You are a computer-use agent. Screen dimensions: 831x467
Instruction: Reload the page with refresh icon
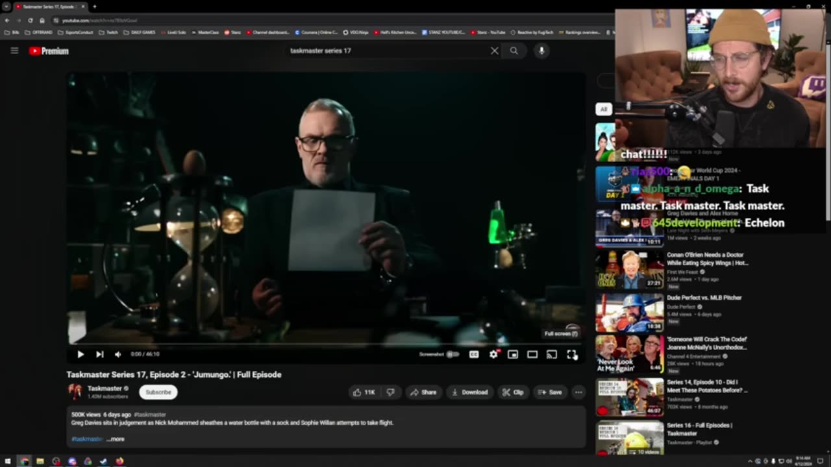click(x=30, y=21)
